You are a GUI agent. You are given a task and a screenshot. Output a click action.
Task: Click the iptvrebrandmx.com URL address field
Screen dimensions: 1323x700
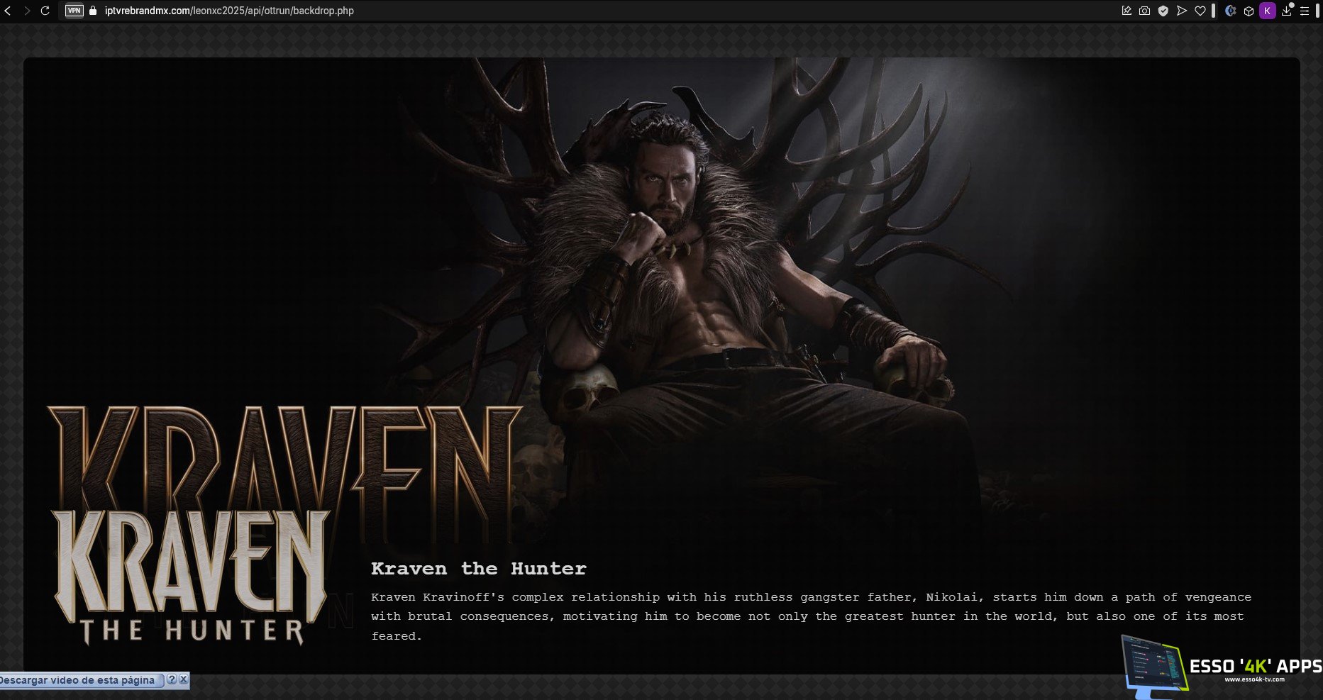pyautogui.click(x=229, y=11)
